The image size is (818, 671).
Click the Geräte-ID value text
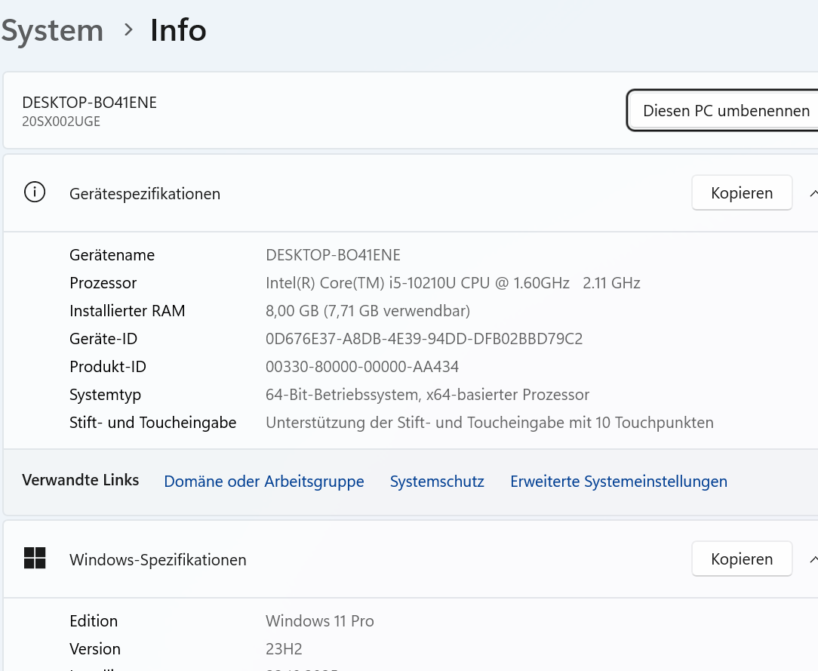tap(424, 339)
